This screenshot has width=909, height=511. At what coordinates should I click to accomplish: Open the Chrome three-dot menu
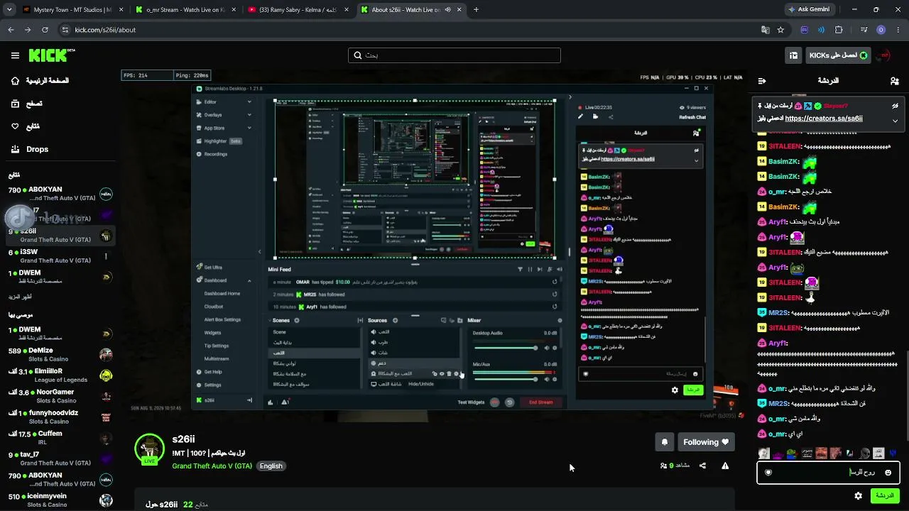(x=898, y=30)
